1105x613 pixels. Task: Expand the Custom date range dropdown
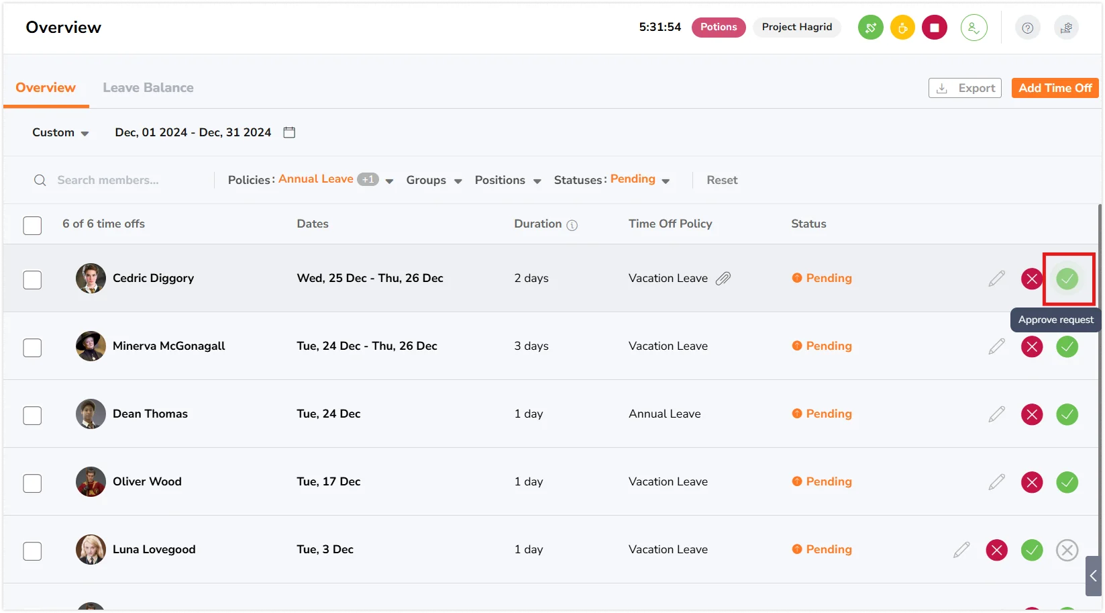pyautogui.click(x=60, y=132)
